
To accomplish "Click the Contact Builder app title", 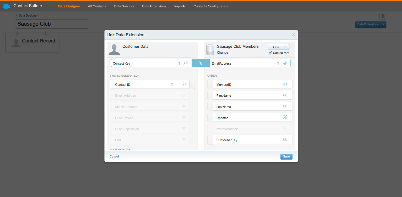I will point(28,6).
